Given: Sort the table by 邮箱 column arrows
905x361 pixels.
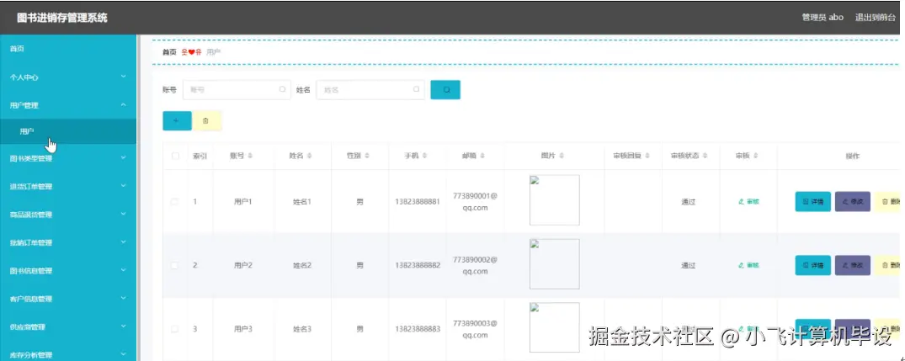Looking at the screenshot, I should [x=482, y=157].
